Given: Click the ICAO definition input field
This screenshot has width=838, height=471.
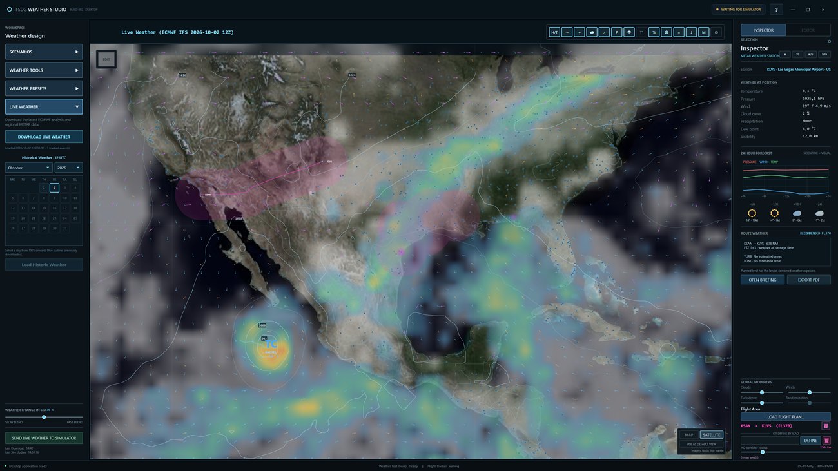Looking at the screenshot, I should coord(770,441).
